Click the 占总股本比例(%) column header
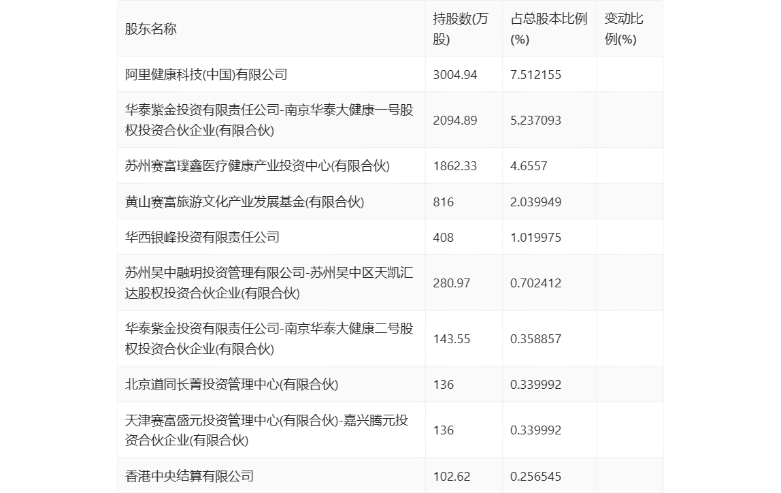Image resolution: width=781 pixels, height=493 pixels. [549, 29]
